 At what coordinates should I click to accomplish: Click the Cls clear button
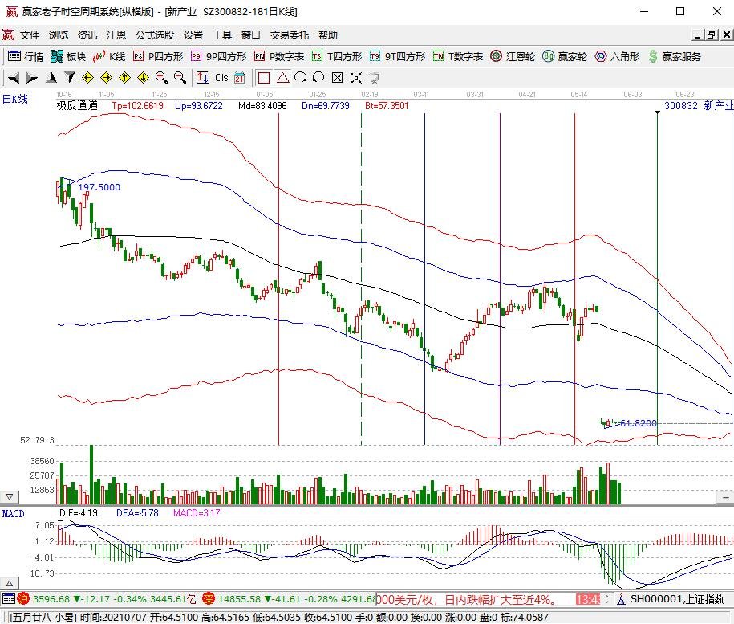point(221,78)
